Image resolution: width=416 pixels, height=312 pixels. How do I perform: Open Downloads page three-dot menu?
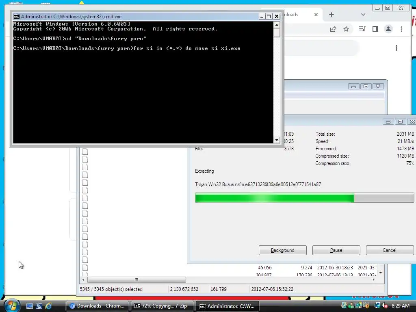[396, 48]
